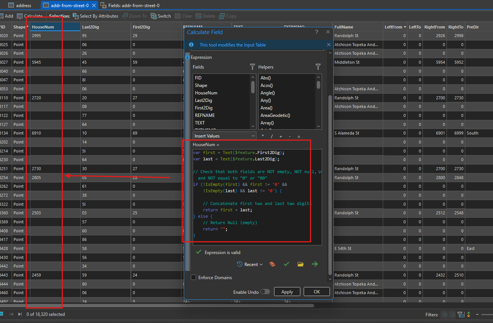This screenshot has width=493, height=323.
Task: Go to last record using table navigation
Action: tap(20, 314)
